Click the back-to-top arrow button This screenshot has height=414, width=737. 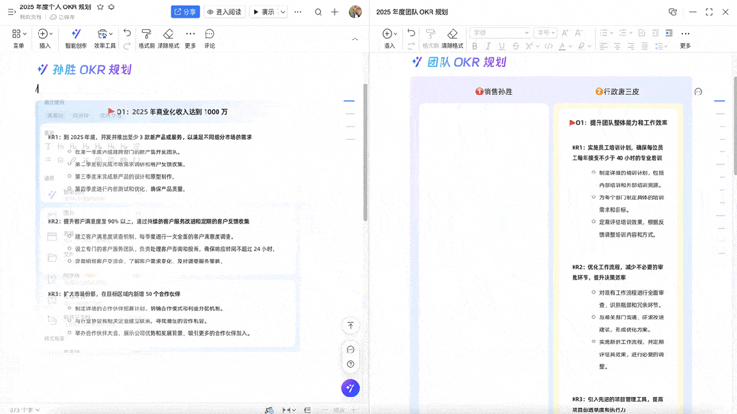pyautogui.click(x=350, y=326)
